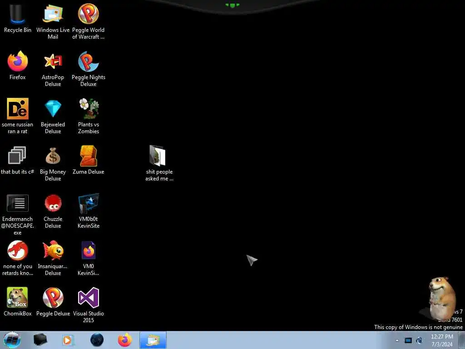Select the "some russian ran a rat" icon
Image resolution: width=465 pixels, height=349 pixels.
click(18, 116)
